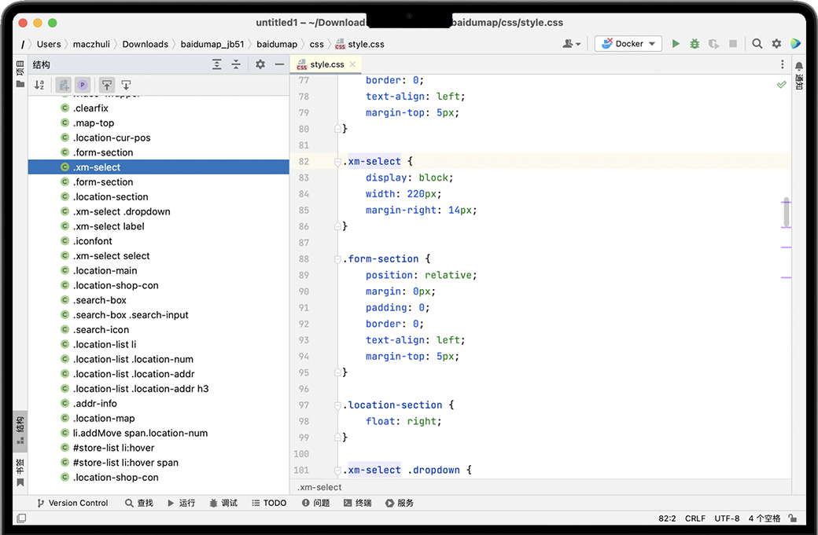
Task: Open structure panel options gear
Action: coord(260,64)
